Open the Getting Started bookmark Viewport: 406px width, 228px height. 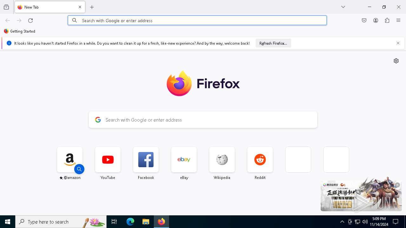[x=19, y=31]
